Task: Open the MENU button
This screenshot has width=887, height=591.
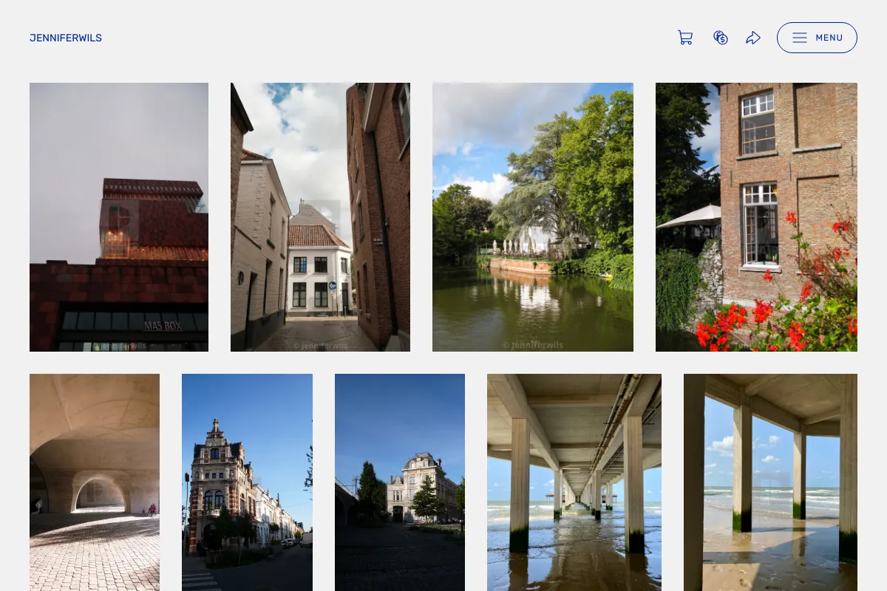Action: point(817,38)
